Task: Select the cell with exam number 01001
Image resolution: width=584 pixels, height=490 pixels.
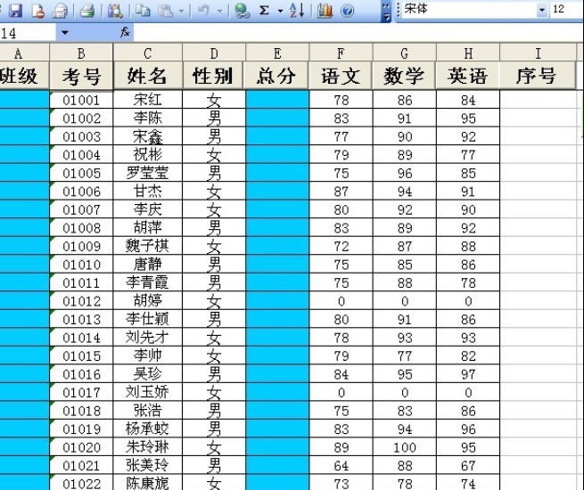Action: (x=81, y=100)
